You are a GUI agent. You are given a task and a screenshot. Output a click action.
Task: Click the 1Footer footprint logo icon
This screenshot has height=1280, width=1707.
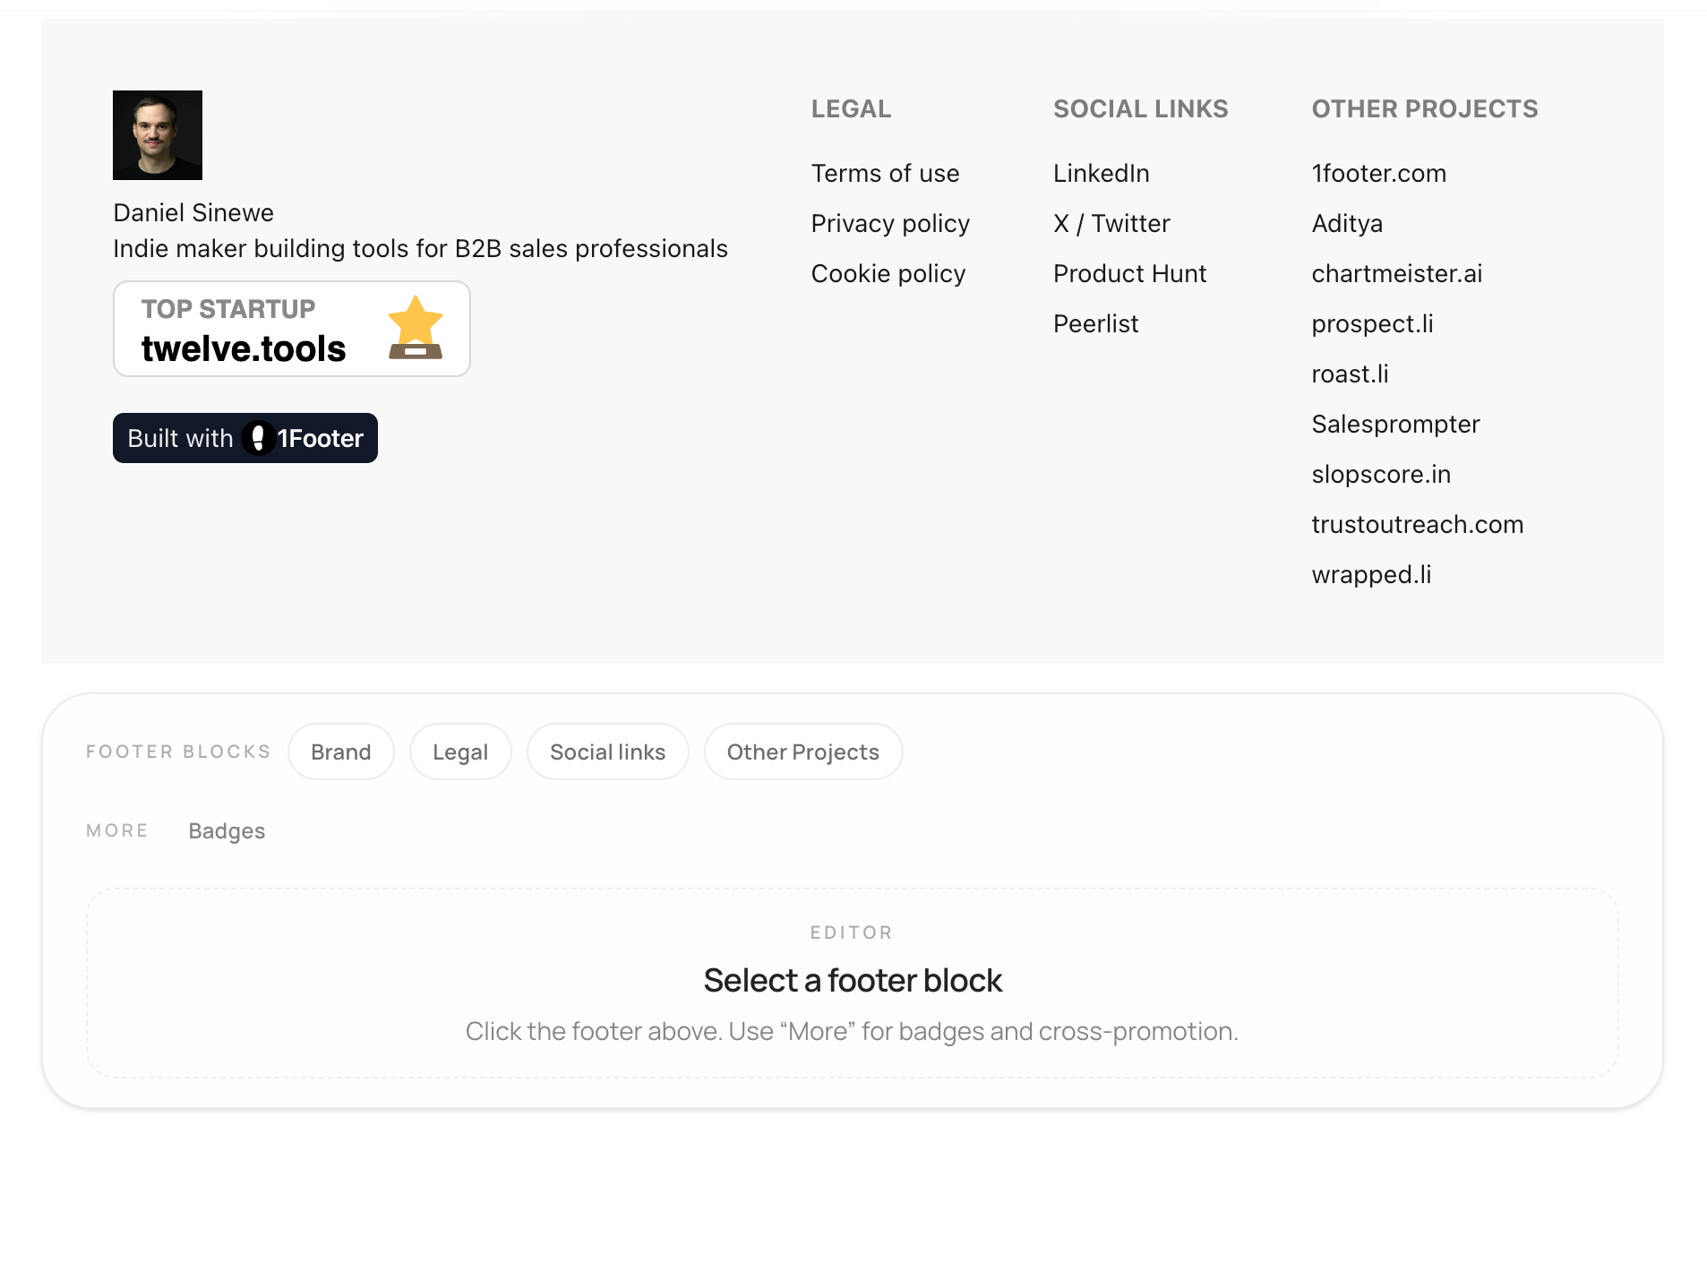tap(258, 438)
